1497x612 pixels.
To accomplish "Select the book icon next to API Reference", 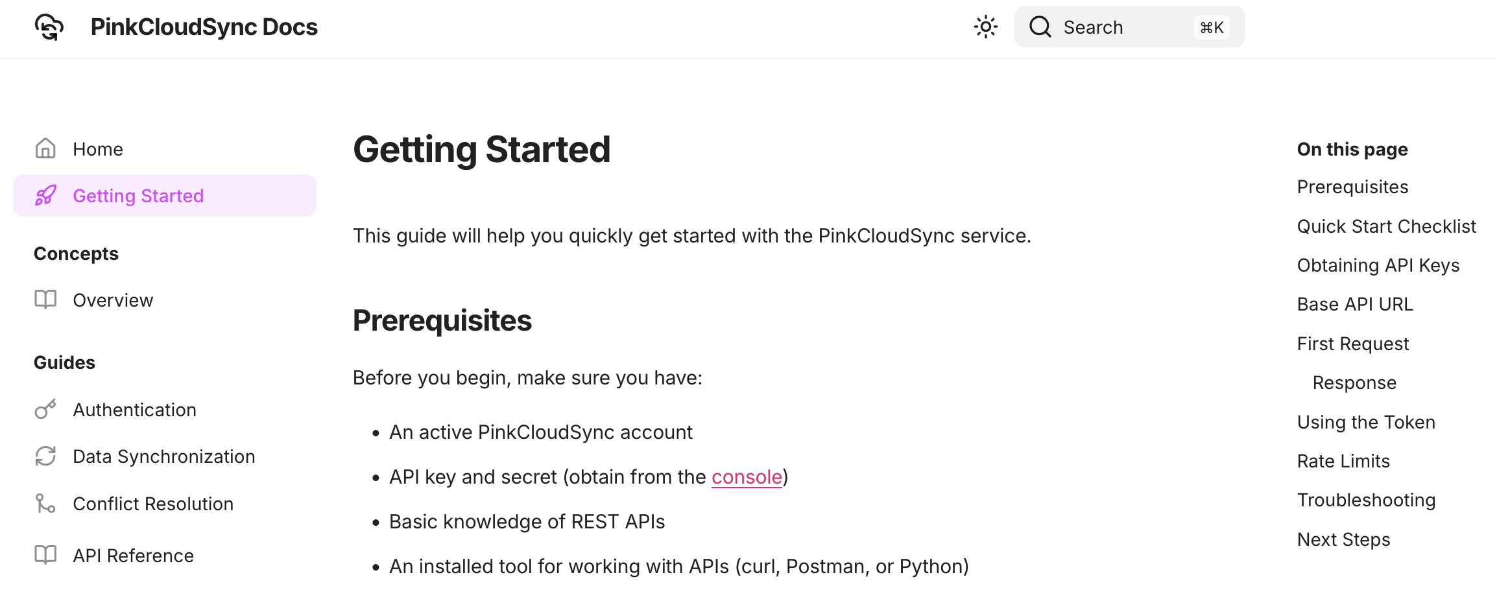I will pyautogui.click(x=45, y=555).
